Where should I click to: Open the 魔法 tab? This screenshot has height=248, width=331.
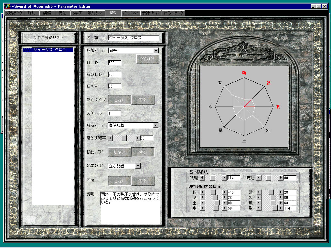point(62,13)
